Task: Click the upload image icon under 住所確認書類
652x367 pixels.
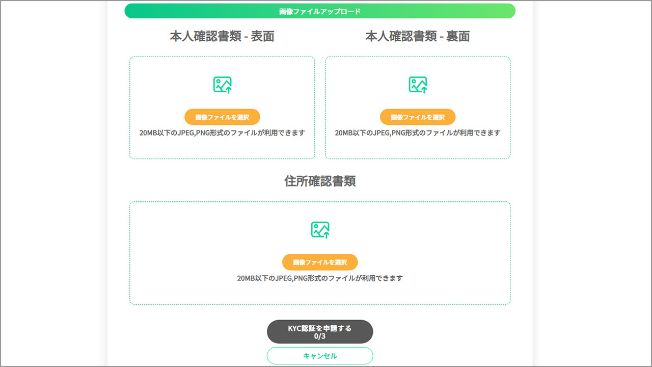Action: (320, 230)
